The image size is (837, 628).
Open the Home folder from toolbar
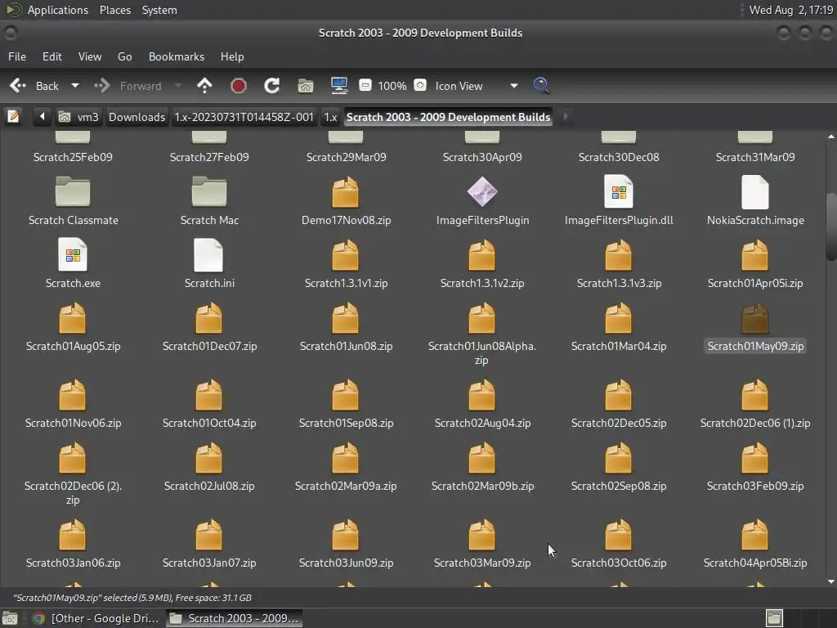pos(306,85)
